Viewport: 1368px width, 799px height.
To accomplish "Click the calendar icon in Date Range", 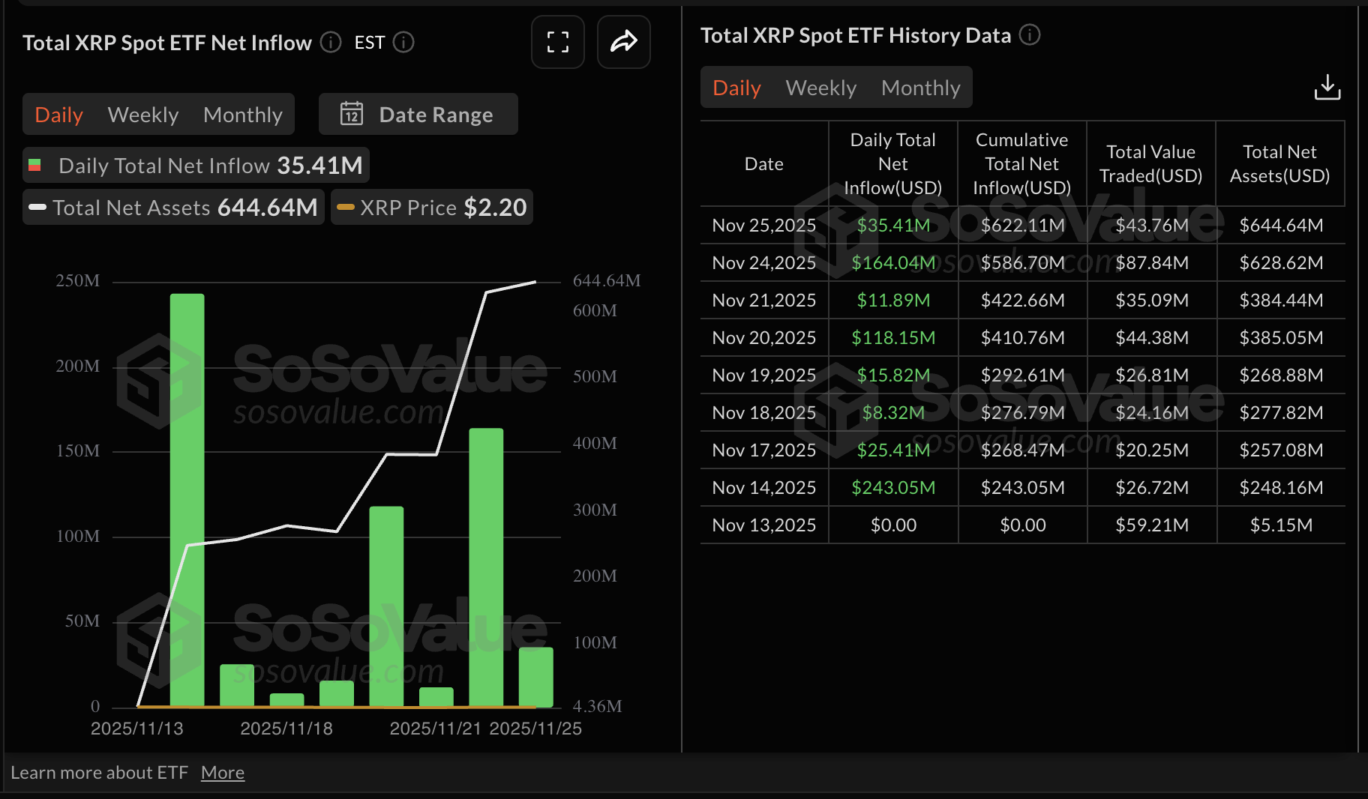I will [x=351, y=114].
